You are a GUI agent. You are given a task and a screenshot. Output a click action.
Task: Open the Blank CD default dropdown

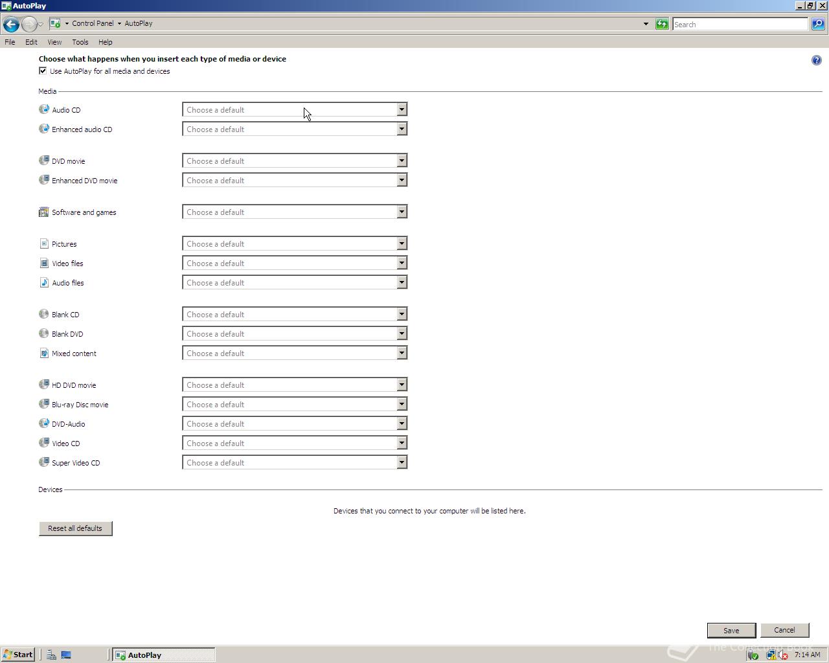[295, 314]
